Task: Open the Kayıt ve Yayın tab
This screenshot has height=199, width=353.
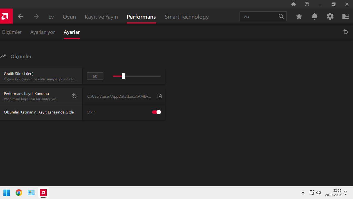Action: click(101, 17)
